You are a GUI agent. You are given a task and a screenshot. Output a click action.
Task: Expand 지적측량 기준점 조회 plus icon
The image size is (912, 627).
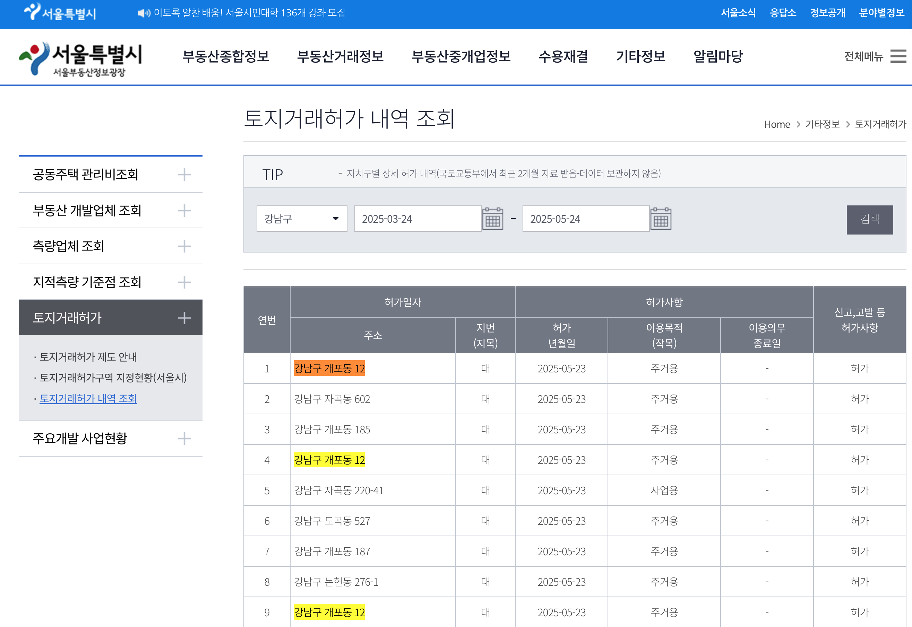click(x=184, y=282)
